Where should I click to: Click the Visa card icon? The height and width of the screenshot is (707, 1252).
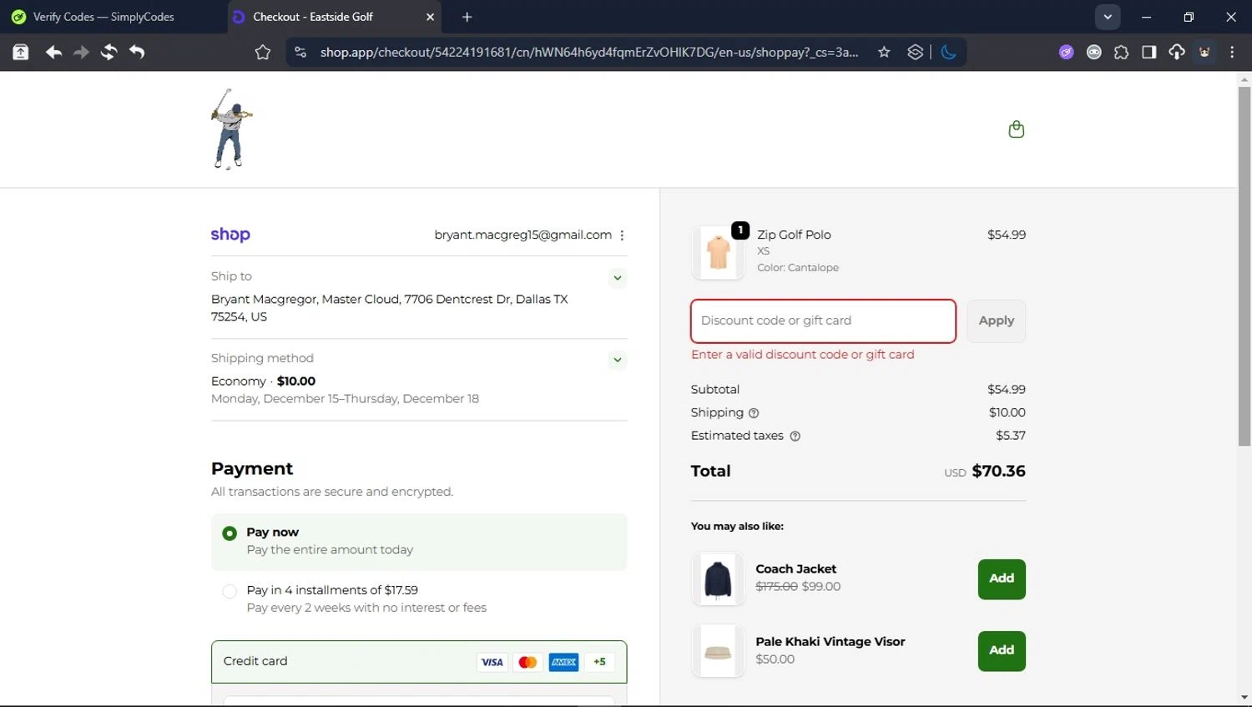coord(492,662)
